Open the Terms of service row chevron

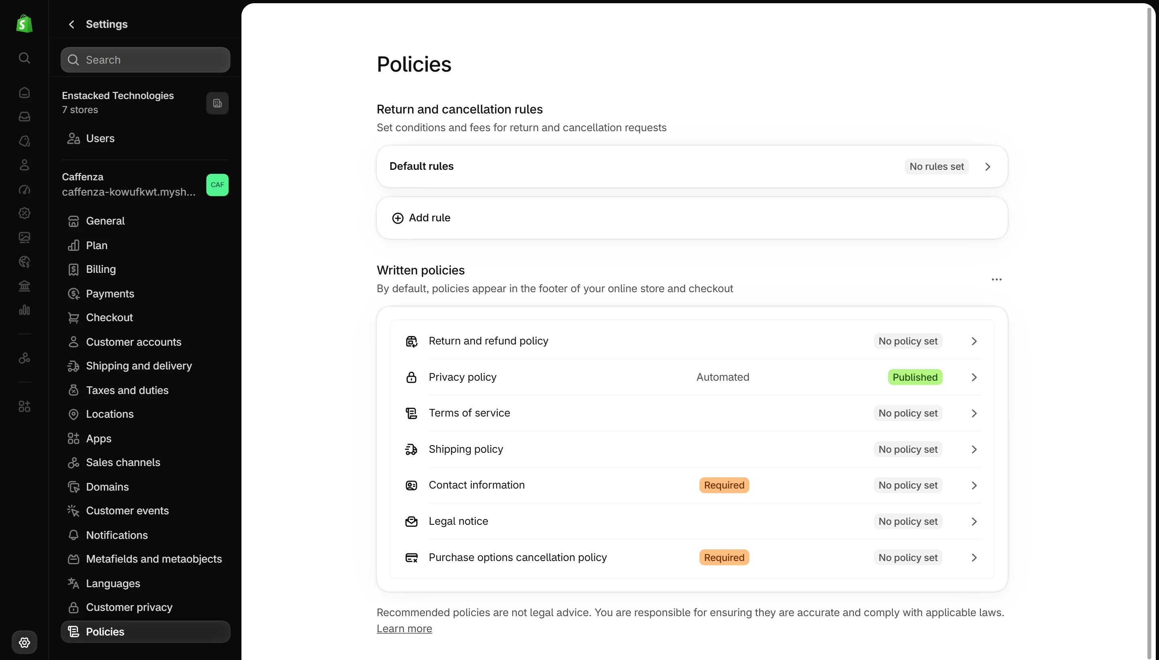click(x=974, y=413)
